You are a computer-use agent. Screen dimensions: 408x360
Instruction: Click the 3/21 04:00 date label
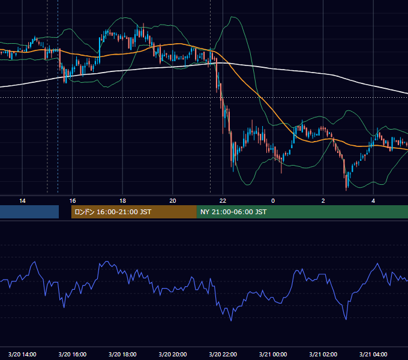click(373, 354)
